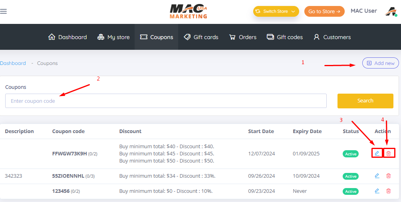
Task: Delete coupon 55ZIOENNHL using trash icon
Action: click(x=389, y=176)
